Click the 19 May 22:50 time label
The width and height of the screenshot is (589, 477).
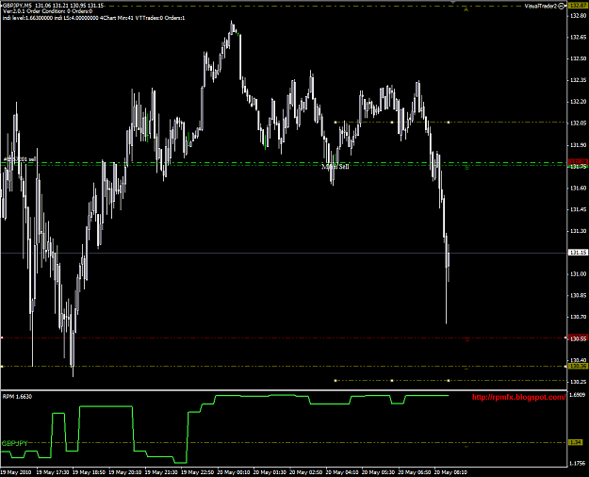(198, 472)
